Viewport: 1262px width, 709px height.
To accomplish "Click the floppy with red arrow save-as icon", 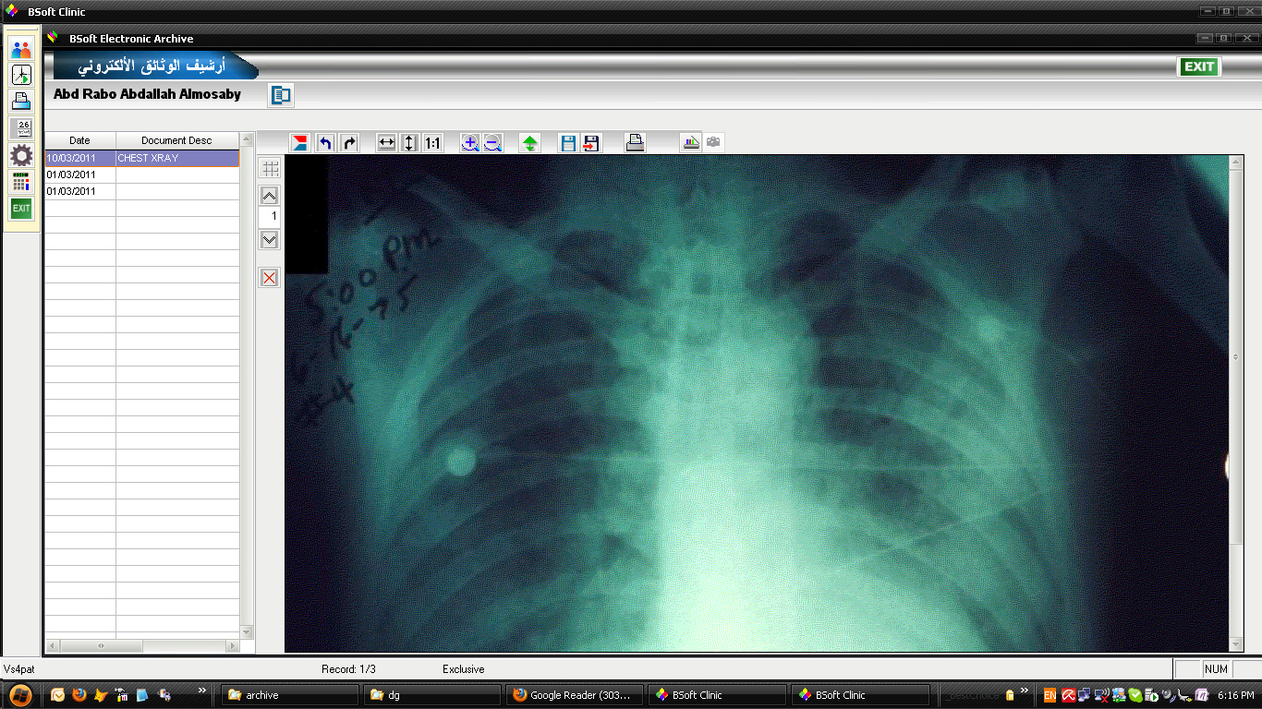I will [x=591, y=143].
